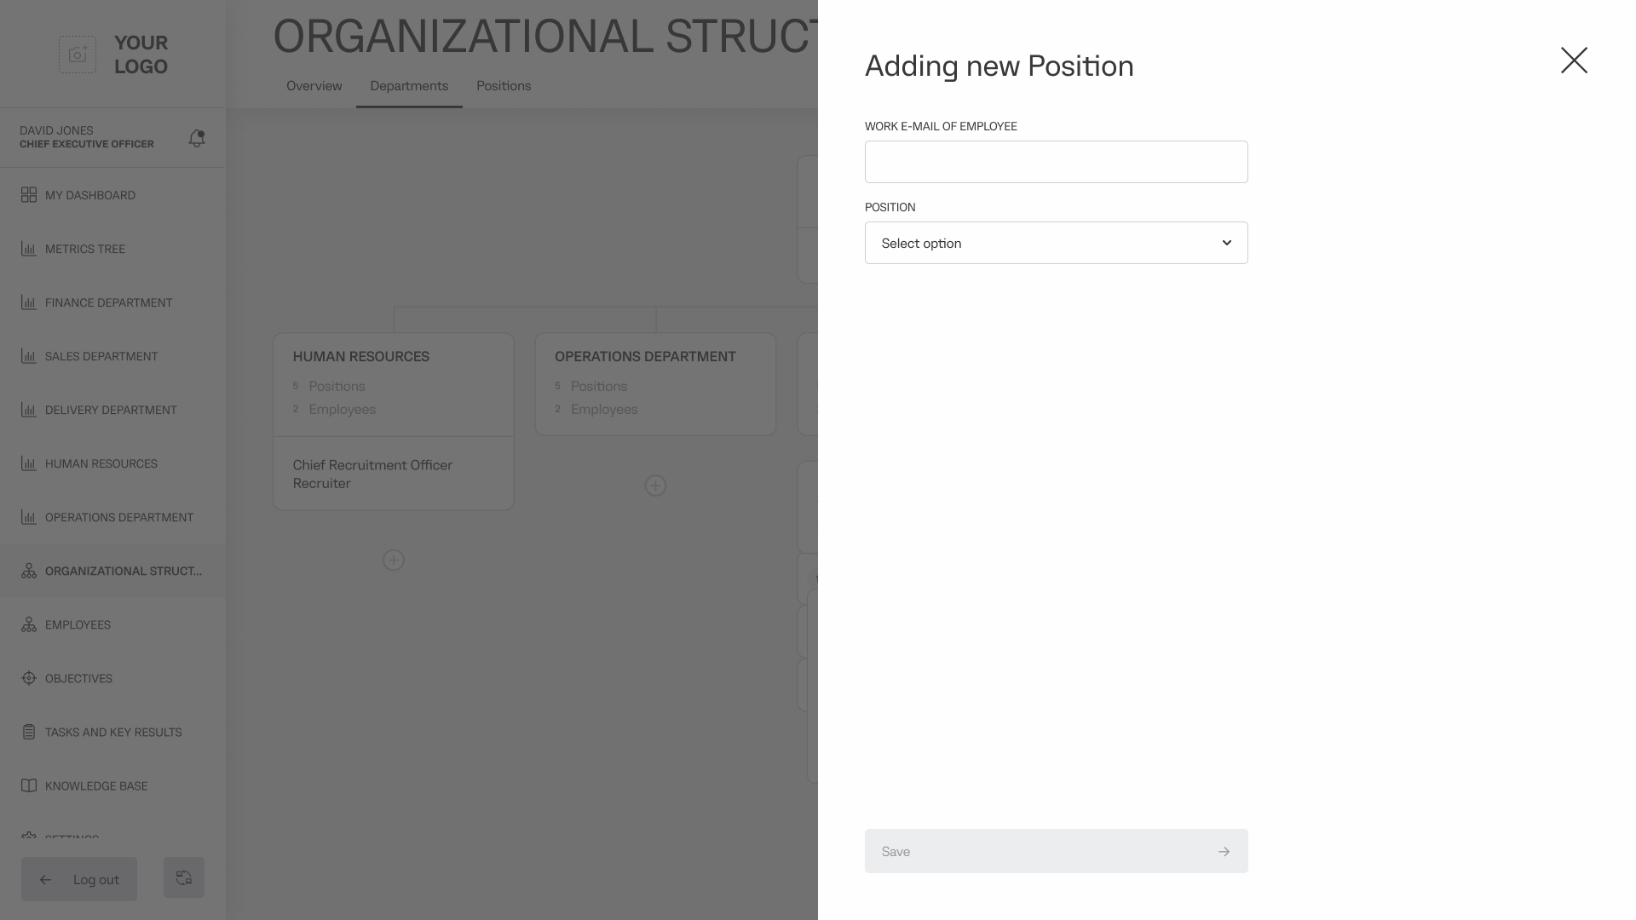Click the Log out button
The image size is (1636, 920).
click(79, 879)
